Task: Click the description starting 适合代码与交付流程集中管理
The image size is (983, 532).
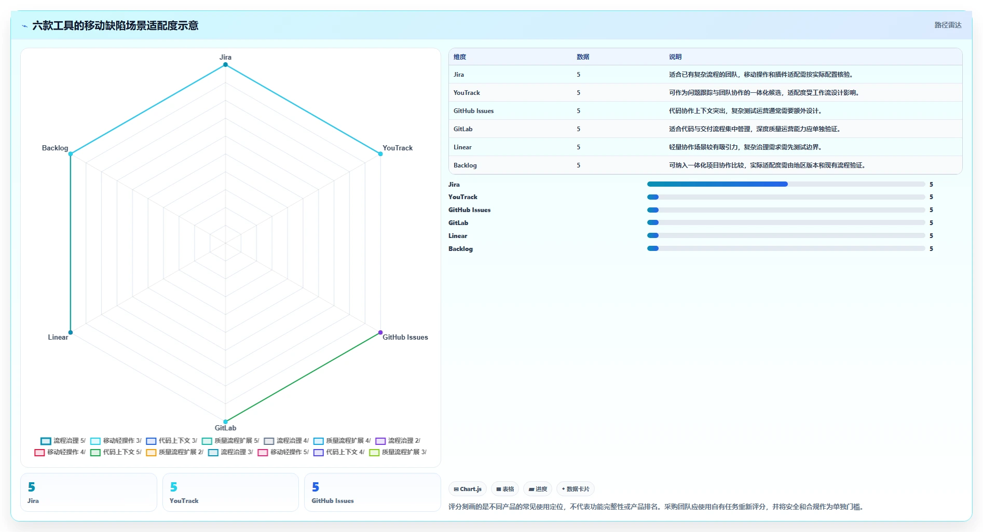Action: [755, 129]
